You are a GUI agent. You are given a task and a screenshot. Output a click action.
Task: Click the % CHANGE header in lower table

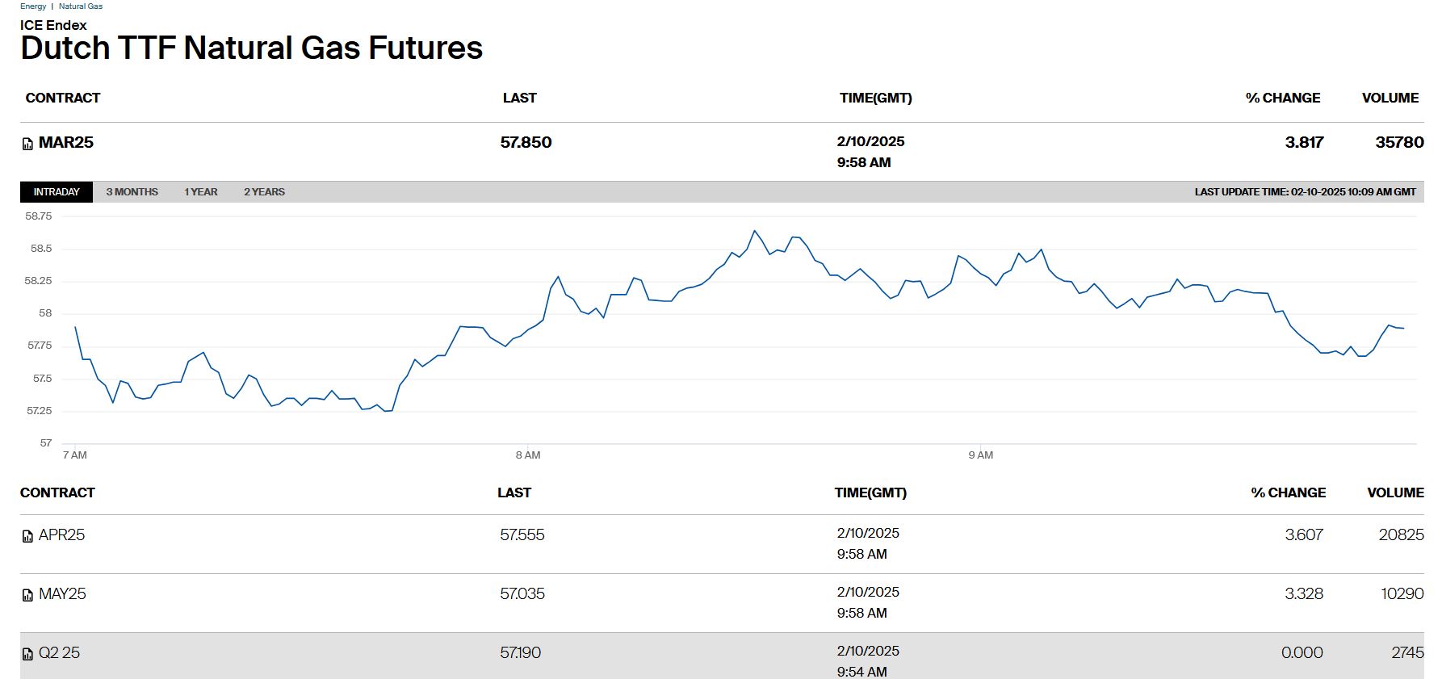click(x=1288, y=493)
